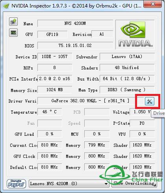Image resolution: width=165 pixels, height=193 pixels.
Task: Click the P-State value P0
Action: 142,123
